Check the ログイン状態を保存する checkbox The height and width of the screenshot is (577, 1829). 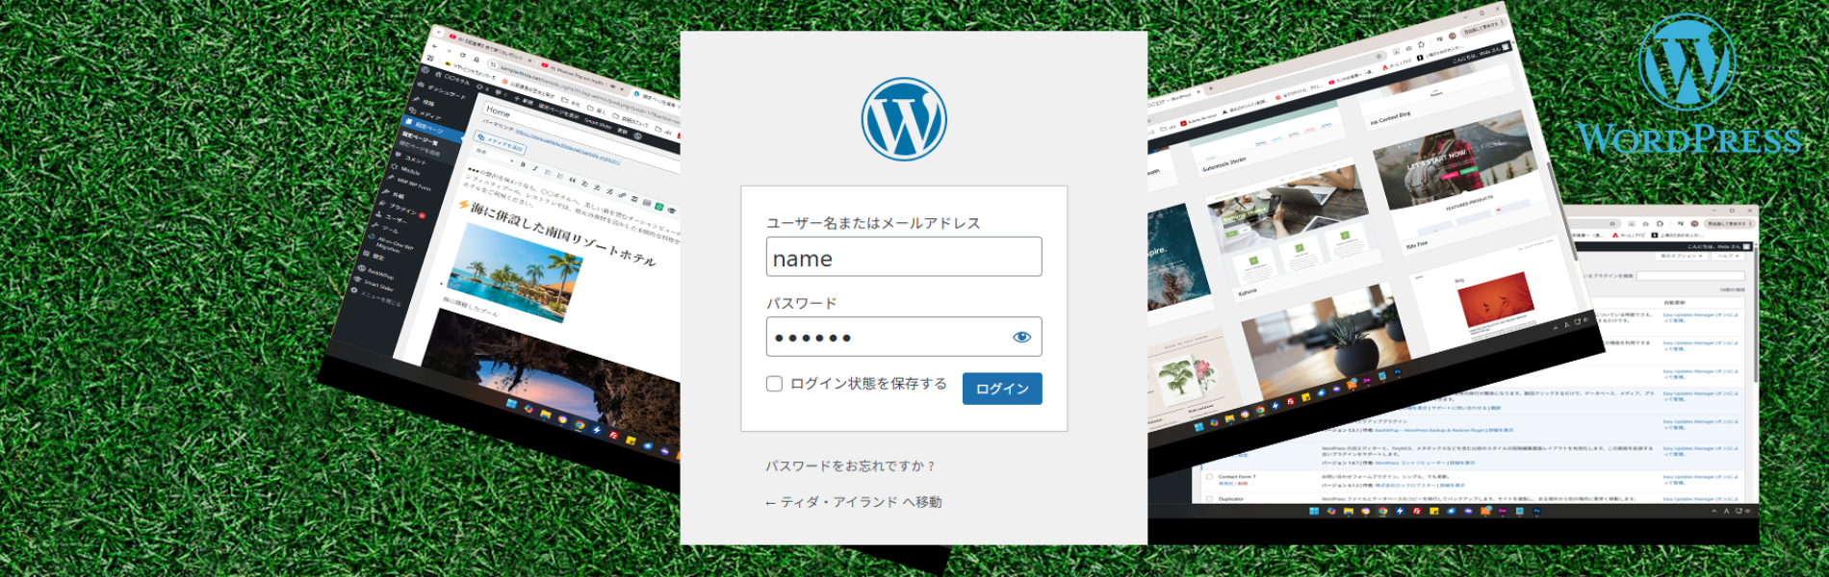pyautogui.click(x=774, y=384)
